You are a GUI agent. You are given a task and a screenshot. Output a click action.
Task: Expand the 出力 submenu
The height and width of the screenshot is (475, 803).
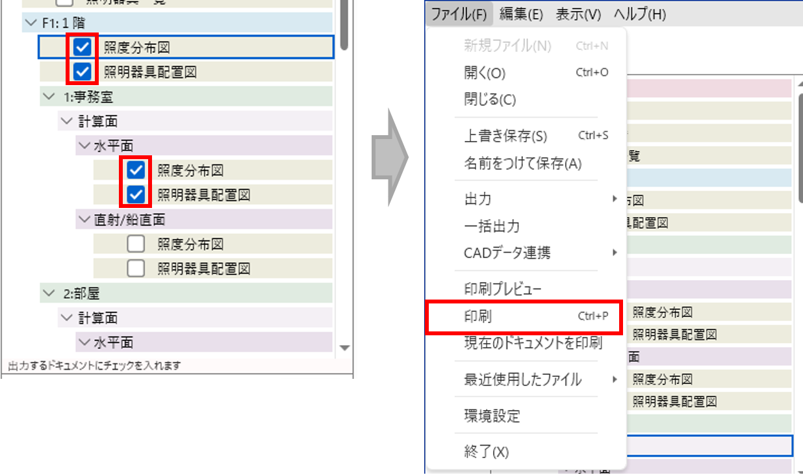(x=478, y=199)
